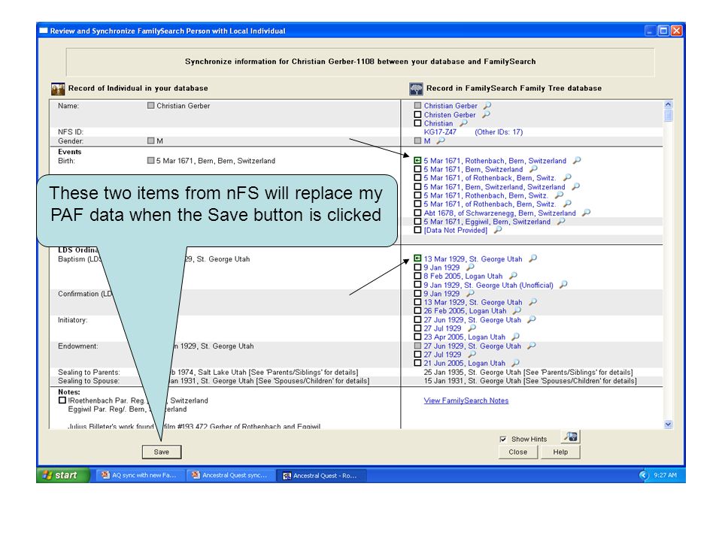Click magnifier beside 5 Mar 1671 Eggiwil entry
The image size is (722, 541).
pos(561,221)
